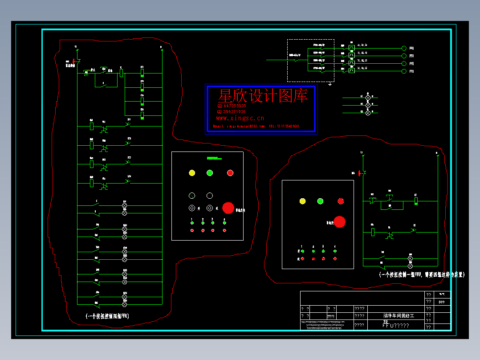Click the green indicator lamp in the middle panel drawing
Screen dimensions: 480x360
(210, 173)
